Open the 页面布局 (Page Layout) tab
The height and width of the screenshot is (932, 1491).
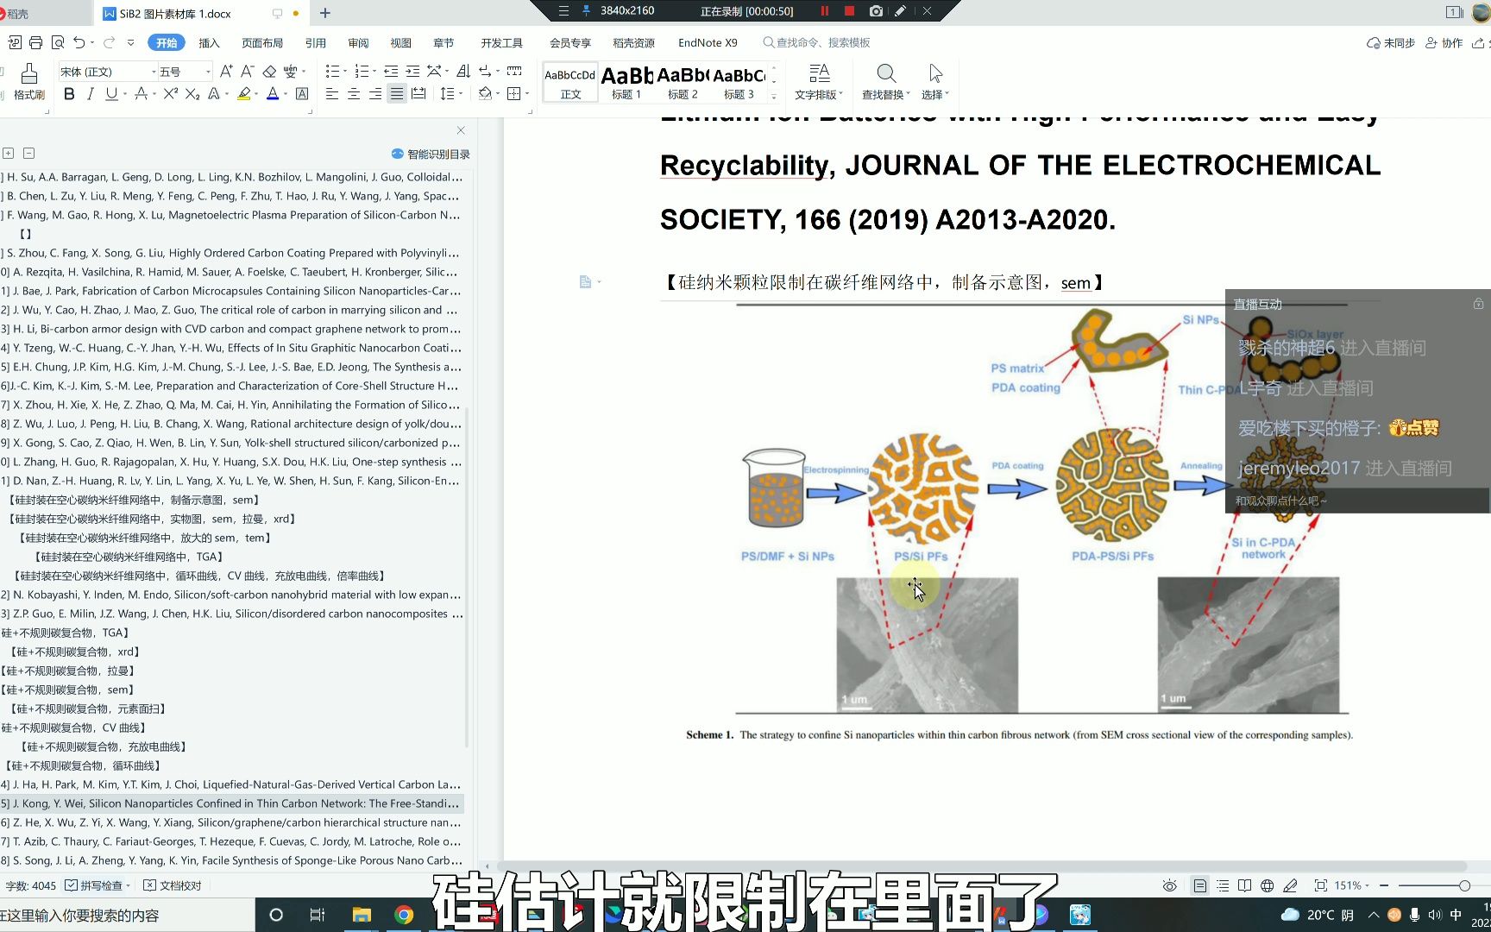[x=262, y=42]
